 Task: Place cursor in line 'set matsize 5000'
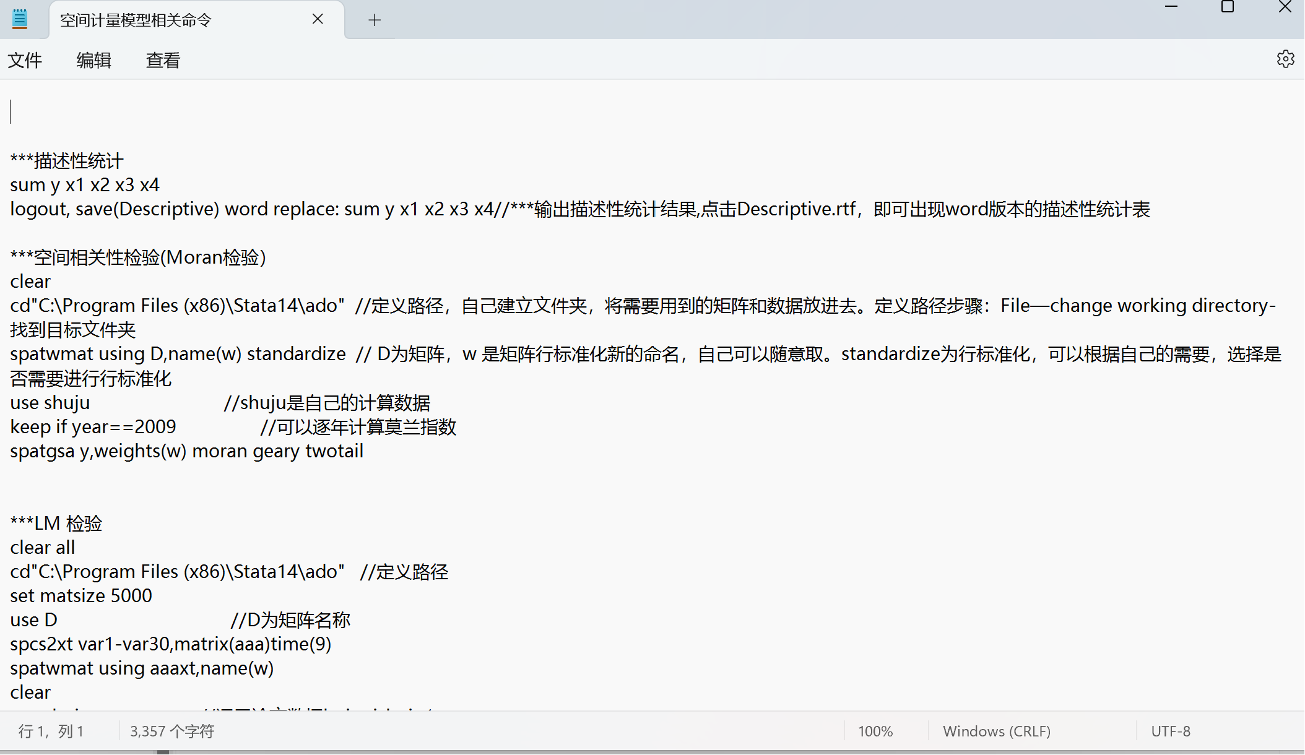click(81, 596)
